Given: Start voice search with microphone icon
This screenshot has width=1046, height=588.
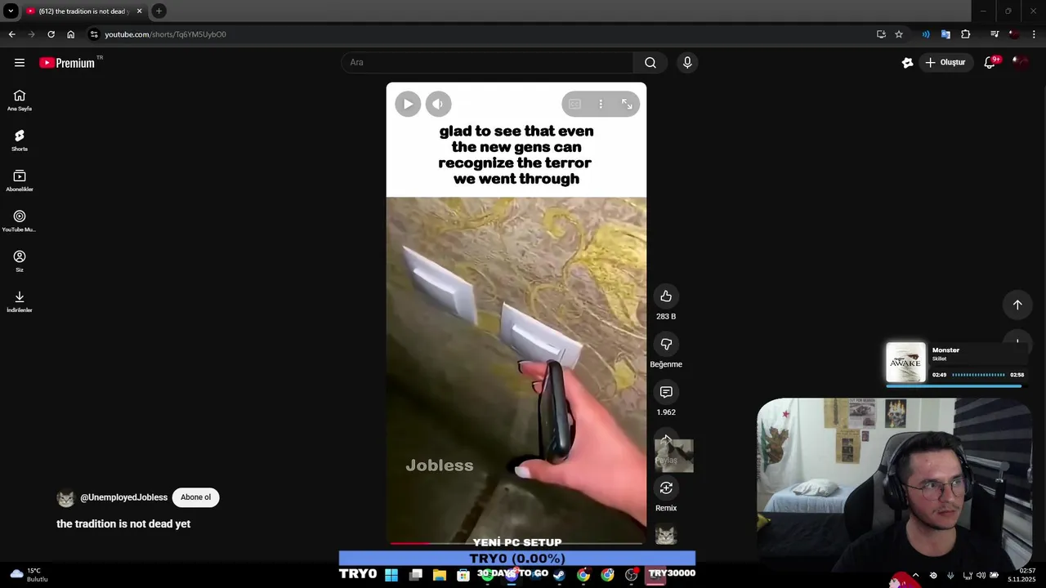Looking at the screenshot, I should (x=687, y=63).
